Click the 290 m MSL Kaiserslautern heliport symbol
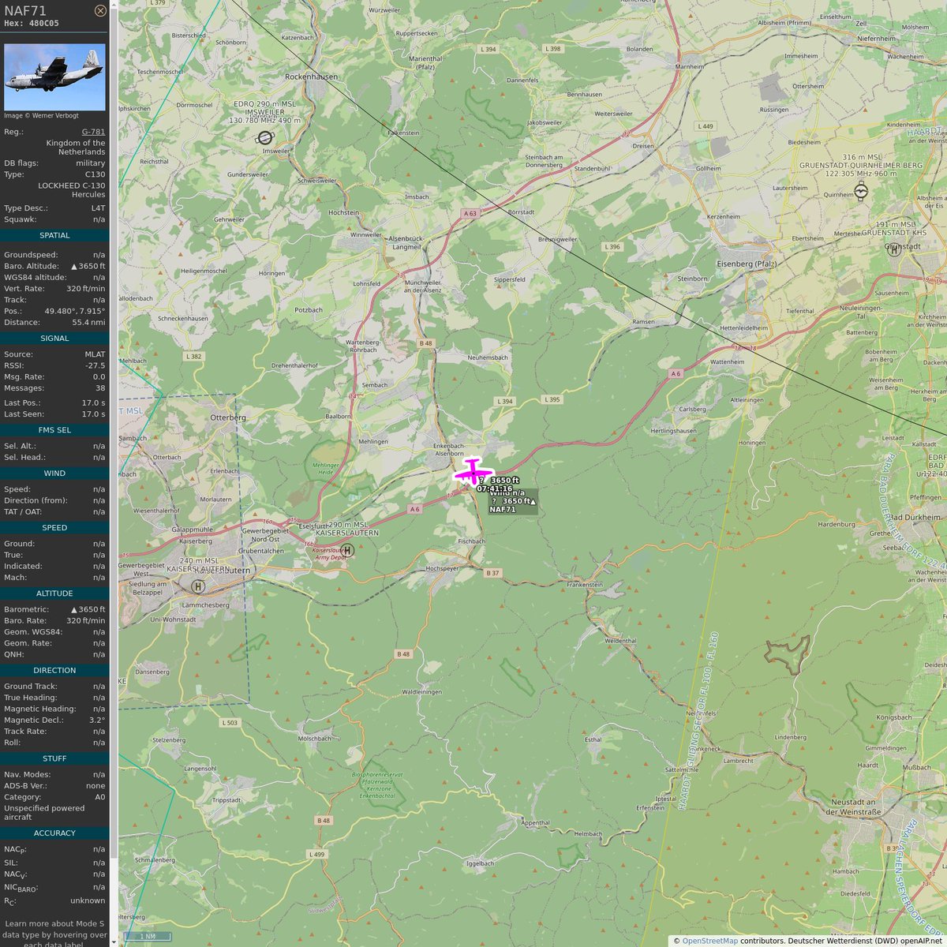947x947 pixels. (x=346, y=549)
